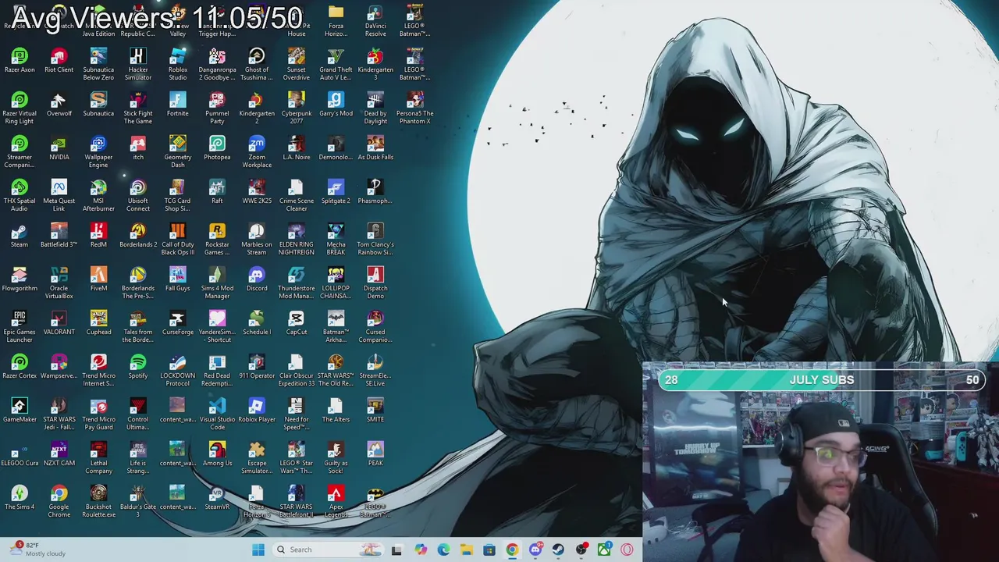Select the Apex Legends desktop icon
The image size is (999, 562).
[x=336, y=502]
